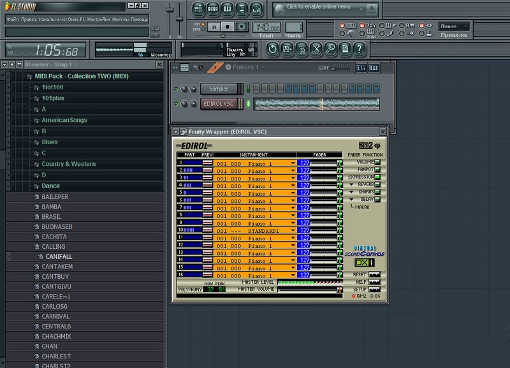The height and width of the screenshot is (368, 510).
Task: Toggle the VOLUME fader function button
Action: [x=377, y=162]
